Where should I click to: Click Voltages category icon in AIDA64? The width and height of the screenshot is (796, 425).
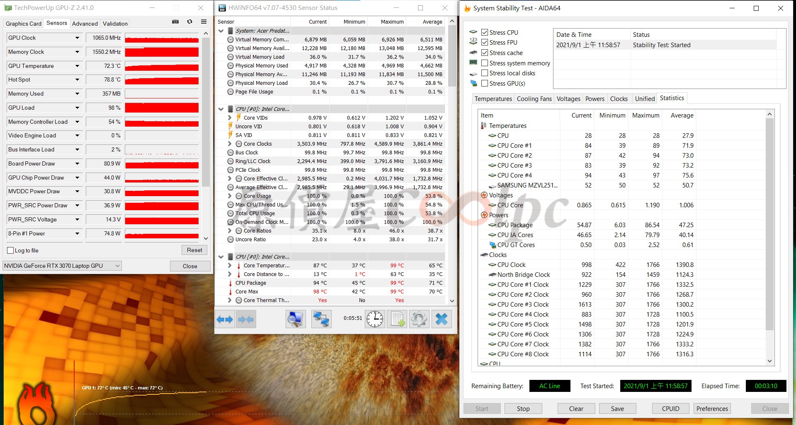click(x=484, y=195)
